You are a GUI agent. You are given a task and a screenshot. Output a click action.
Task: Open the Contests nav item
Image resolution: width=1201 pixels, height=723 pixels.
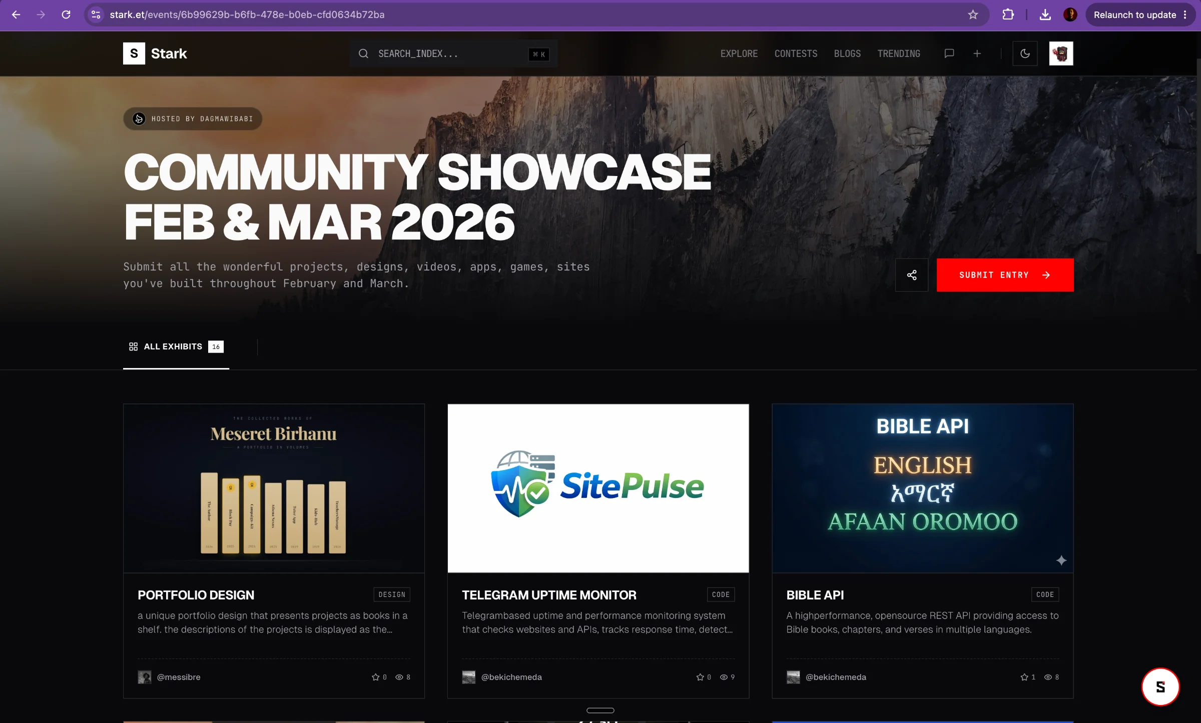pyautogui.click(x=796, y=53)
